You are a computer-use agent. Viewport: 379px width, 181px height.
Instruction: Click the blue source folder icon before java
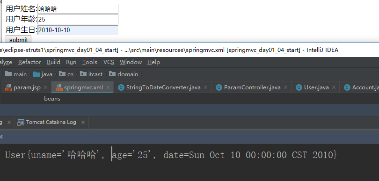[36, 74]
